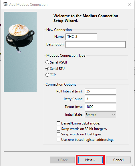Viewport: 135px width, 166px height.
Task: Check Swap words on 32 bit integers
Action: (59, 129)
